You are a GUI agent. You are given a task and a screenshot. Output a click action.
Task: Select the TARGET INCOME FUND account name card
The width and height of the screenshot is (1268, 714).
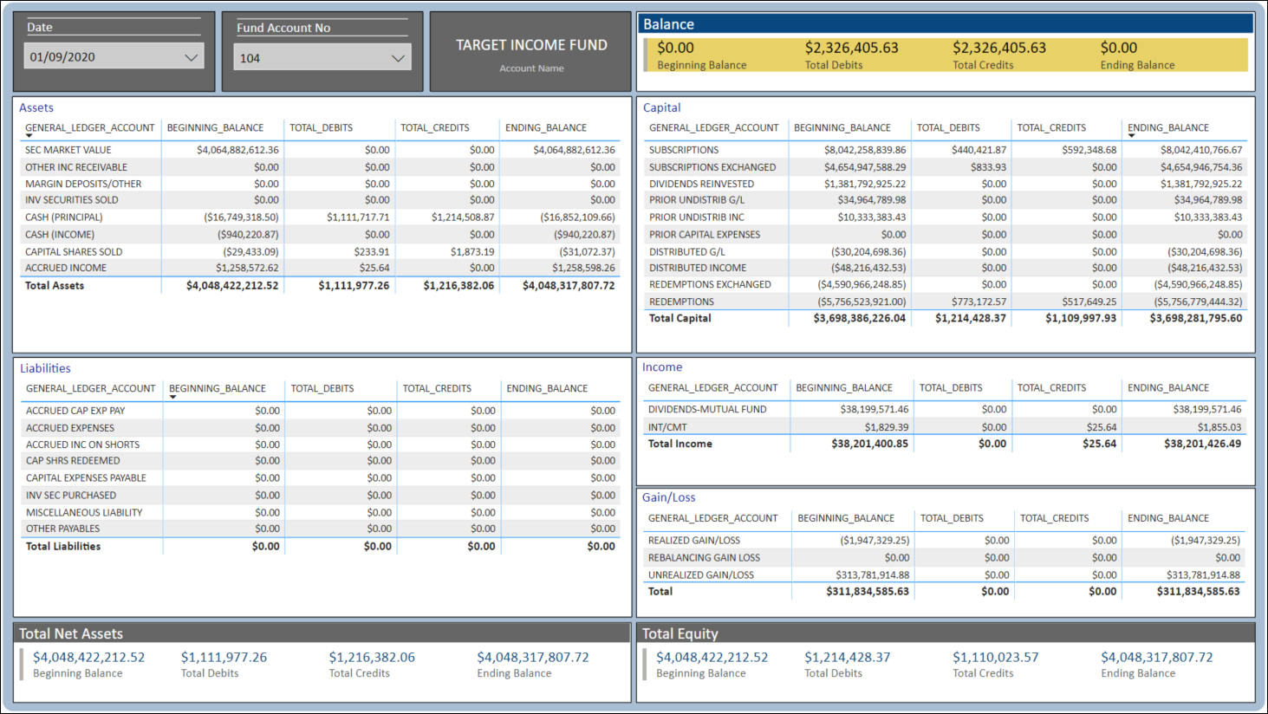[531, 52]
